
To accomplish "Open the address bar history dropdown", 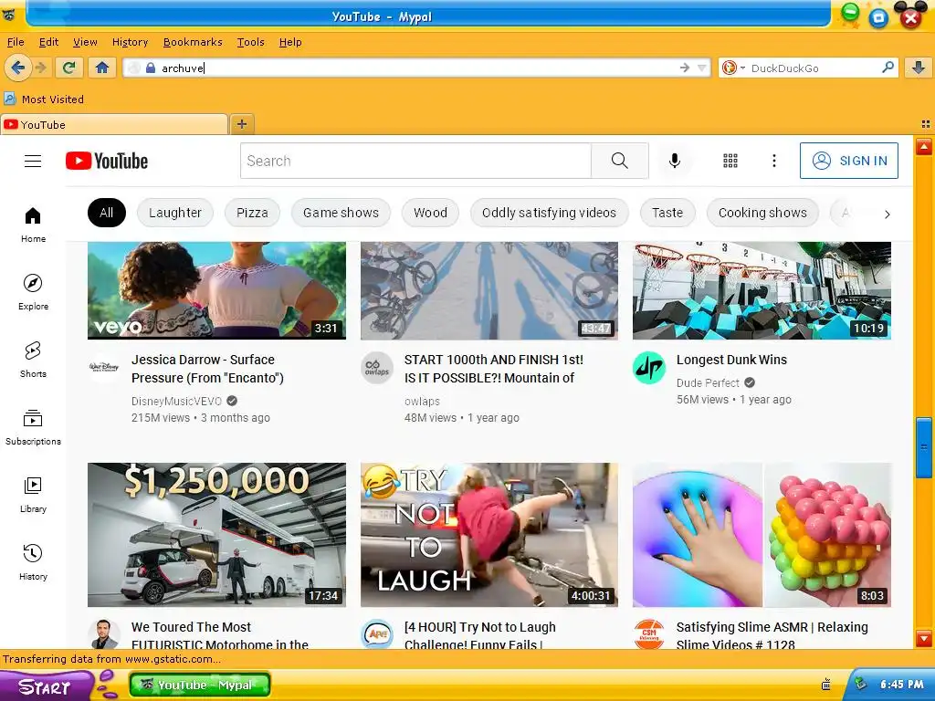I will point(702,68).
